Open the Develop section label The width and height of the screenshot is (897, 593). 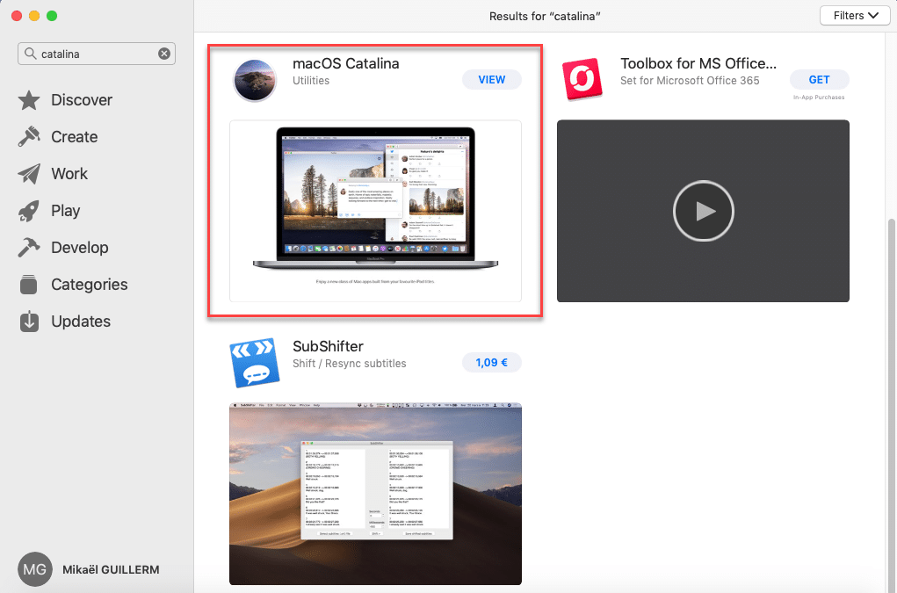pyautogui.click(x=80, y=248)
